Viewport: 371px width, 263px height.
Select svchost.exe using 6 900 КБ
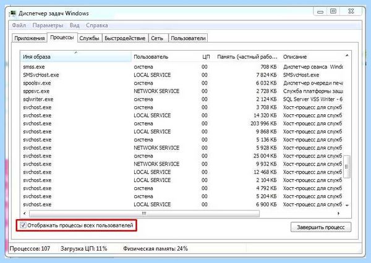click(182, 204)
